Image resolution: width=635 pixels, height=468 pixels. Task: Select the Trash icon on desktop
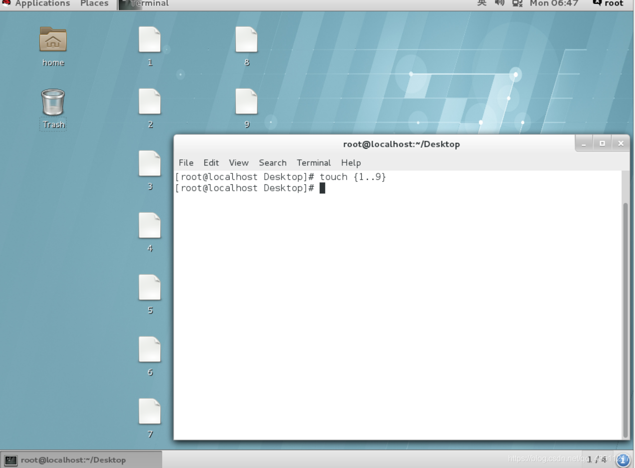[53, 102]
